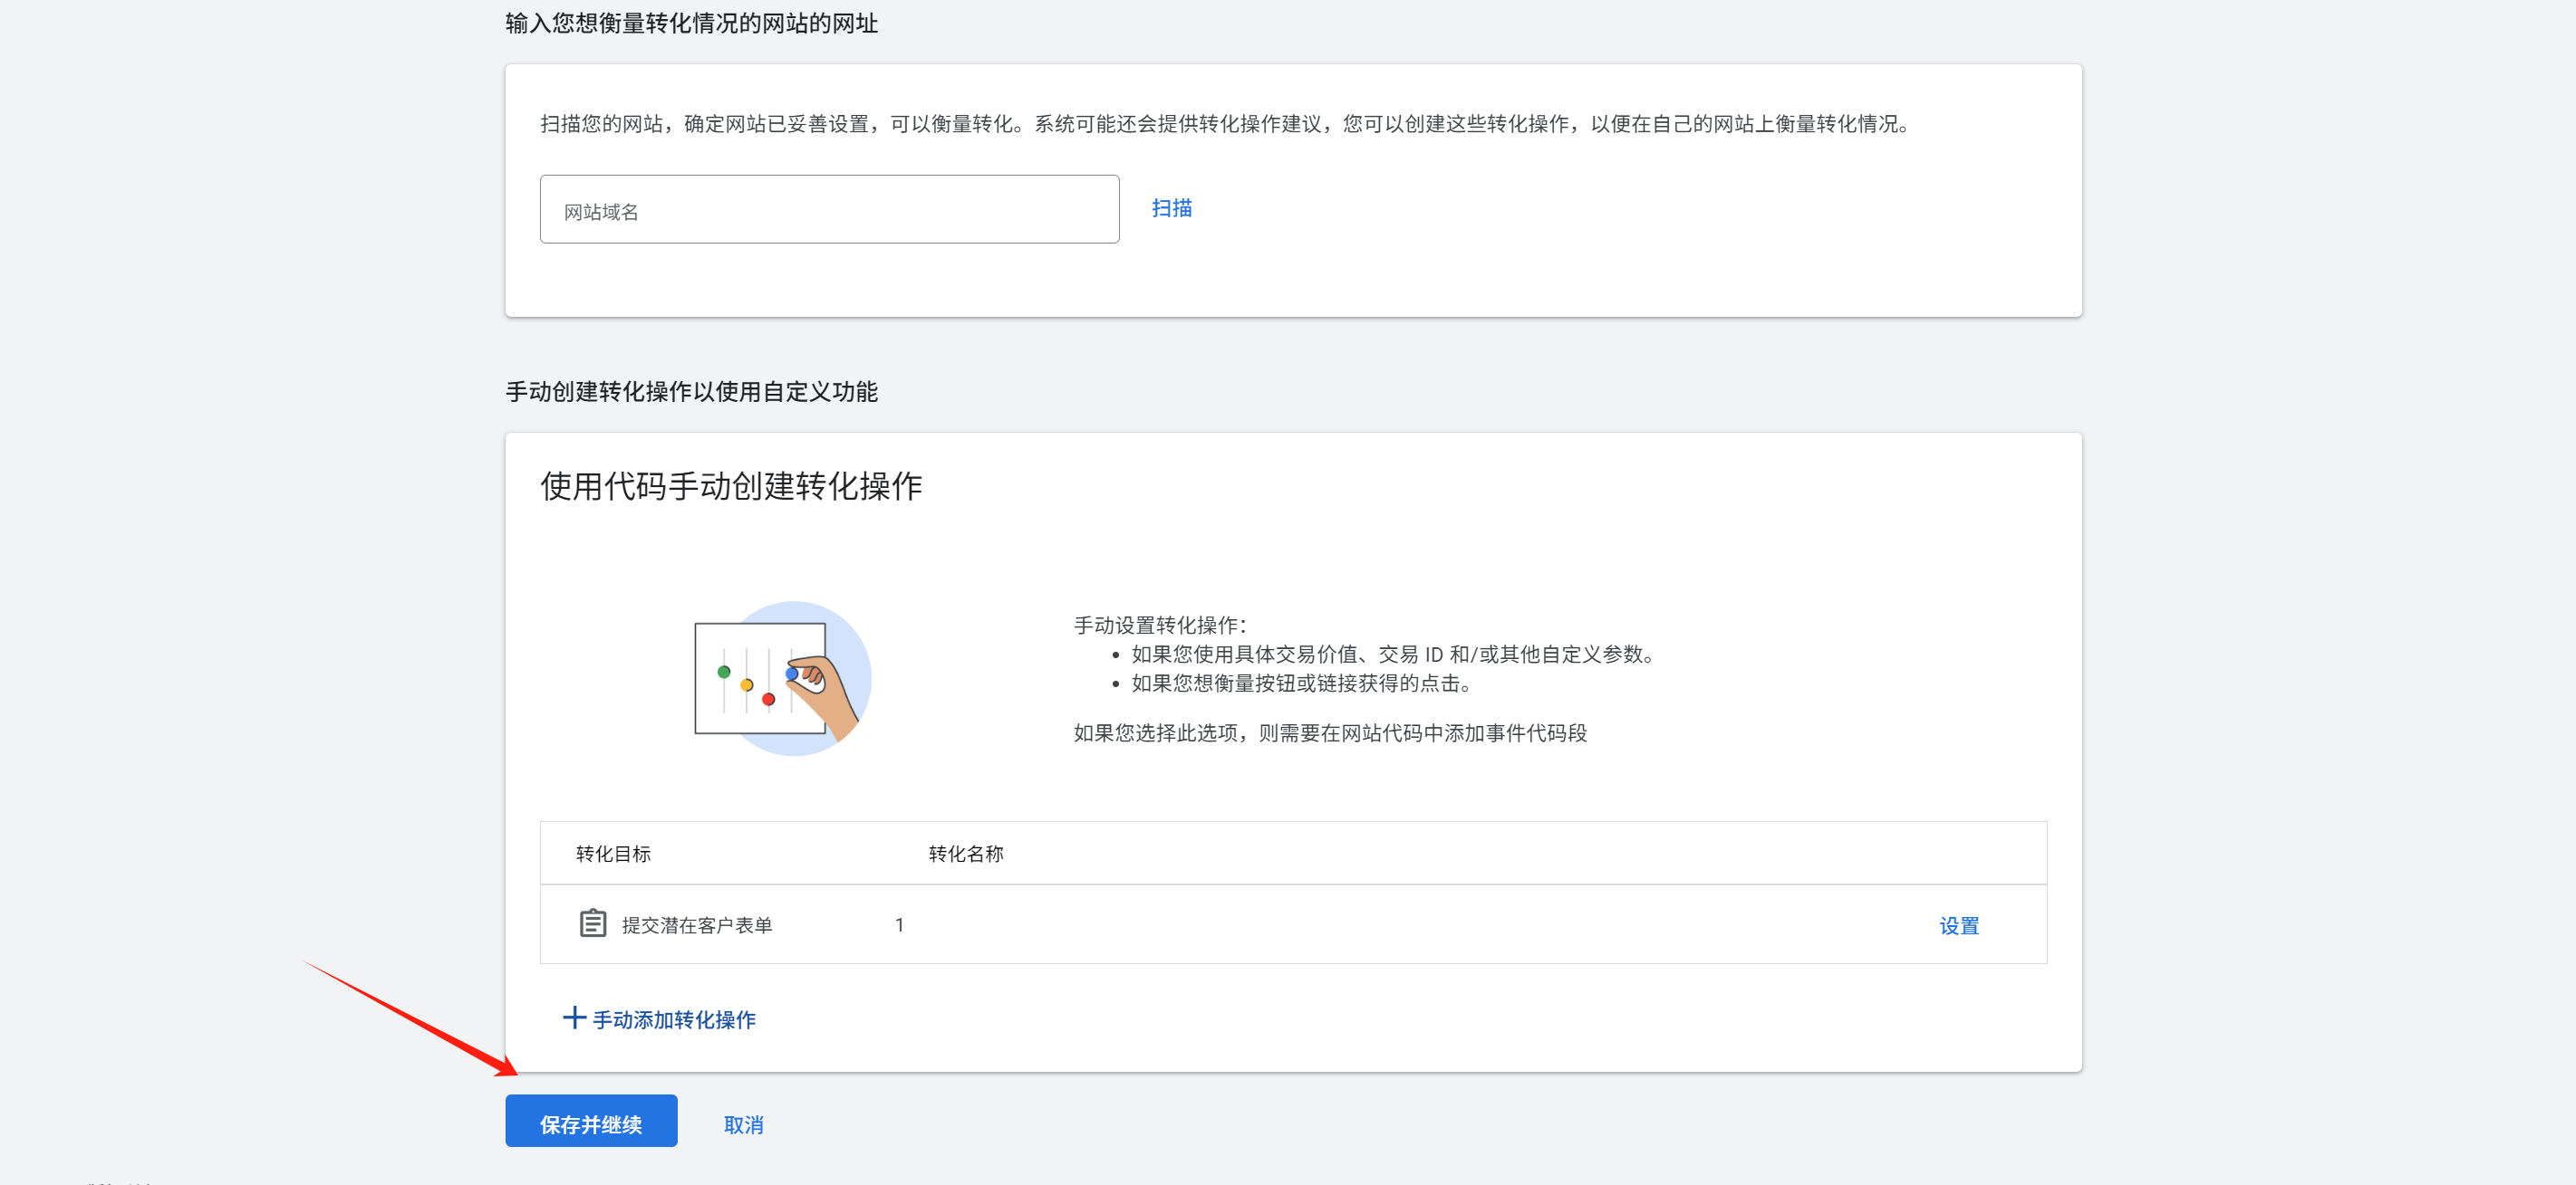Click the bullet about 按钮或链接获得的点击

[1300, 683]
